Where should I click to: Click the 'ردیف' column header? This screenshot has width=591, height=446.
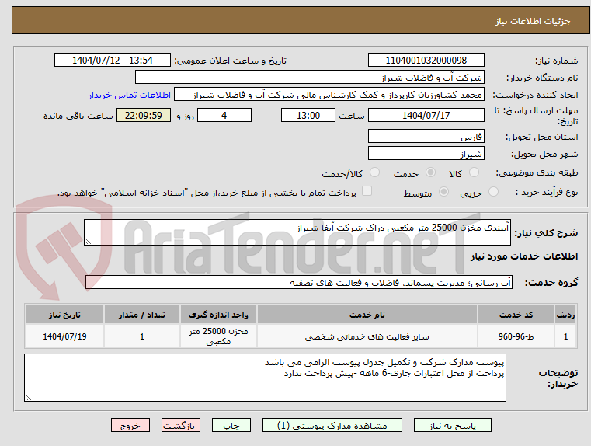coord(565,315)
